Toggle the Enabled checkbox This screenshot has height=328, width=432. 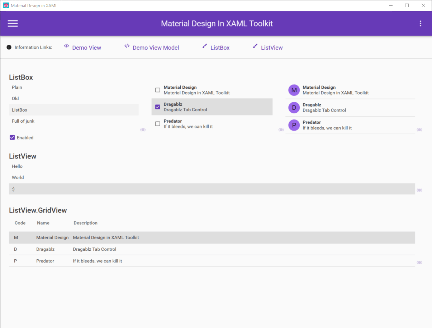coord(12,137)
